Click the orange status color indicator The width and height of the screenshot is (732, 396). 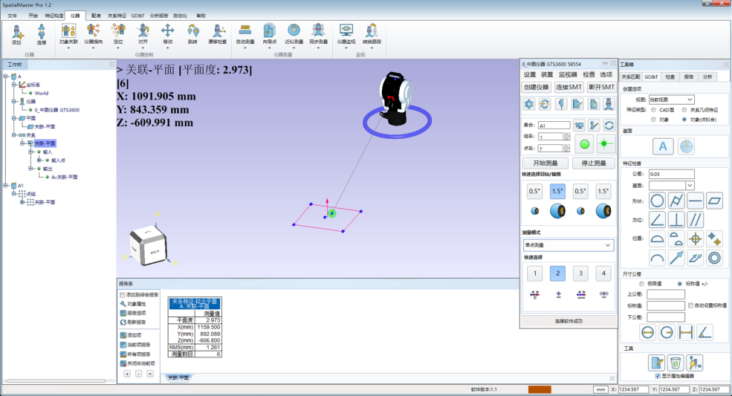click(x=540, y=389)
